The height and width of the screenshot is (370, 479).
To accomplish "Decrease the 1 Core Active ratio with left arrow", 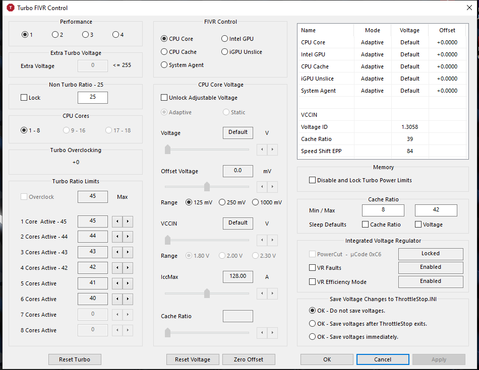I will click(117, 221).
